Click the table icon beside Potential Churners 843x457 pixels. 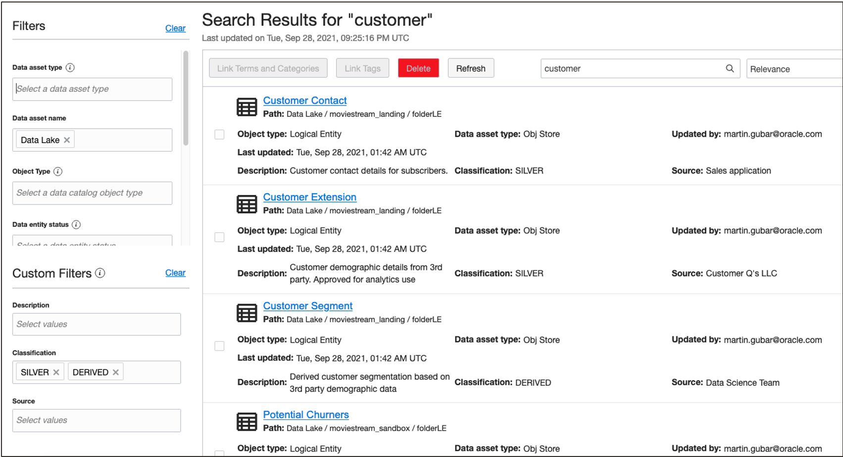(246, 421)
